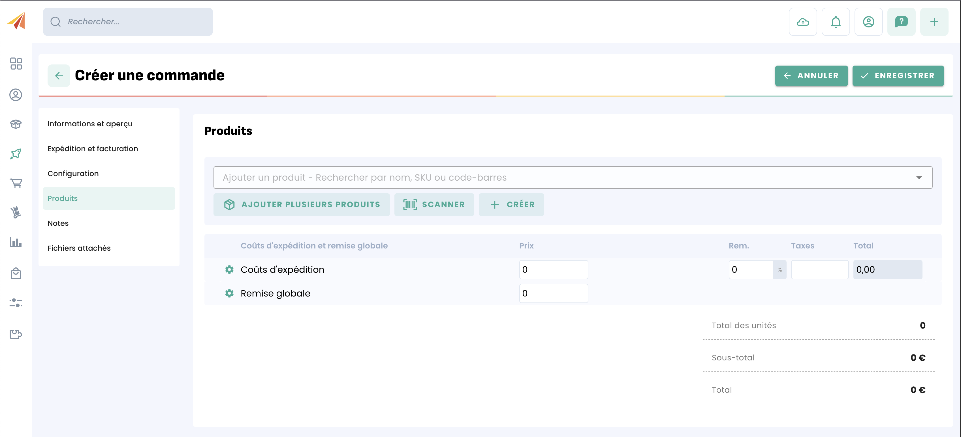The width and height of the screenshot is (961, 437).
Task: Click gear icon next to Coûts d'expédition
Action: (229, 269)
